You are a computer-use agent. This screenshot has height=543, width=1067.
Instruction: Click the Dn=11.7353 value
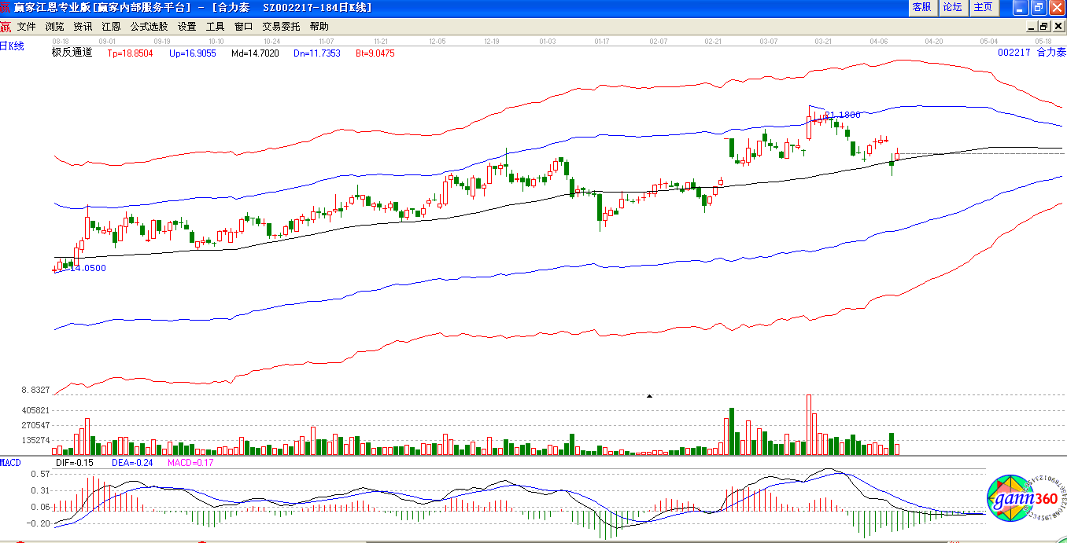click(x=317, y=53)
